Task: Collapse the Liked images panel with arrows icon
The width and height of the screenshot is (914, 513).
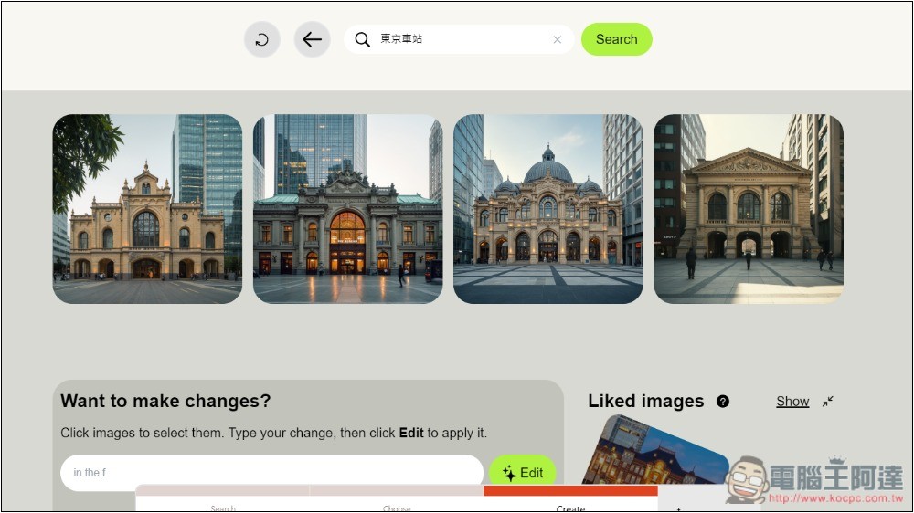Action: click(x=828, y=402)
